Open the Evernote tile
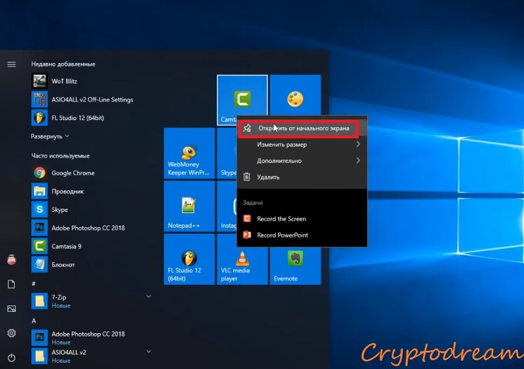 click(x=295, y=266)
